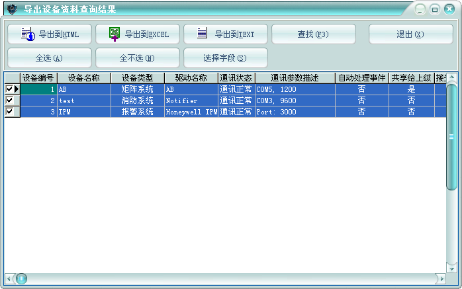This screenshot has width=462, height=289.
Task: Click the row indicator arrow on row 1
Action: (x=17, y=89)
